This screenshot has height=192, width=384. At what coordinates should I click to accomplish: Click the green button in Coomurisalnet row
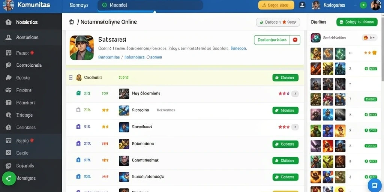click(x=285, y=160)
